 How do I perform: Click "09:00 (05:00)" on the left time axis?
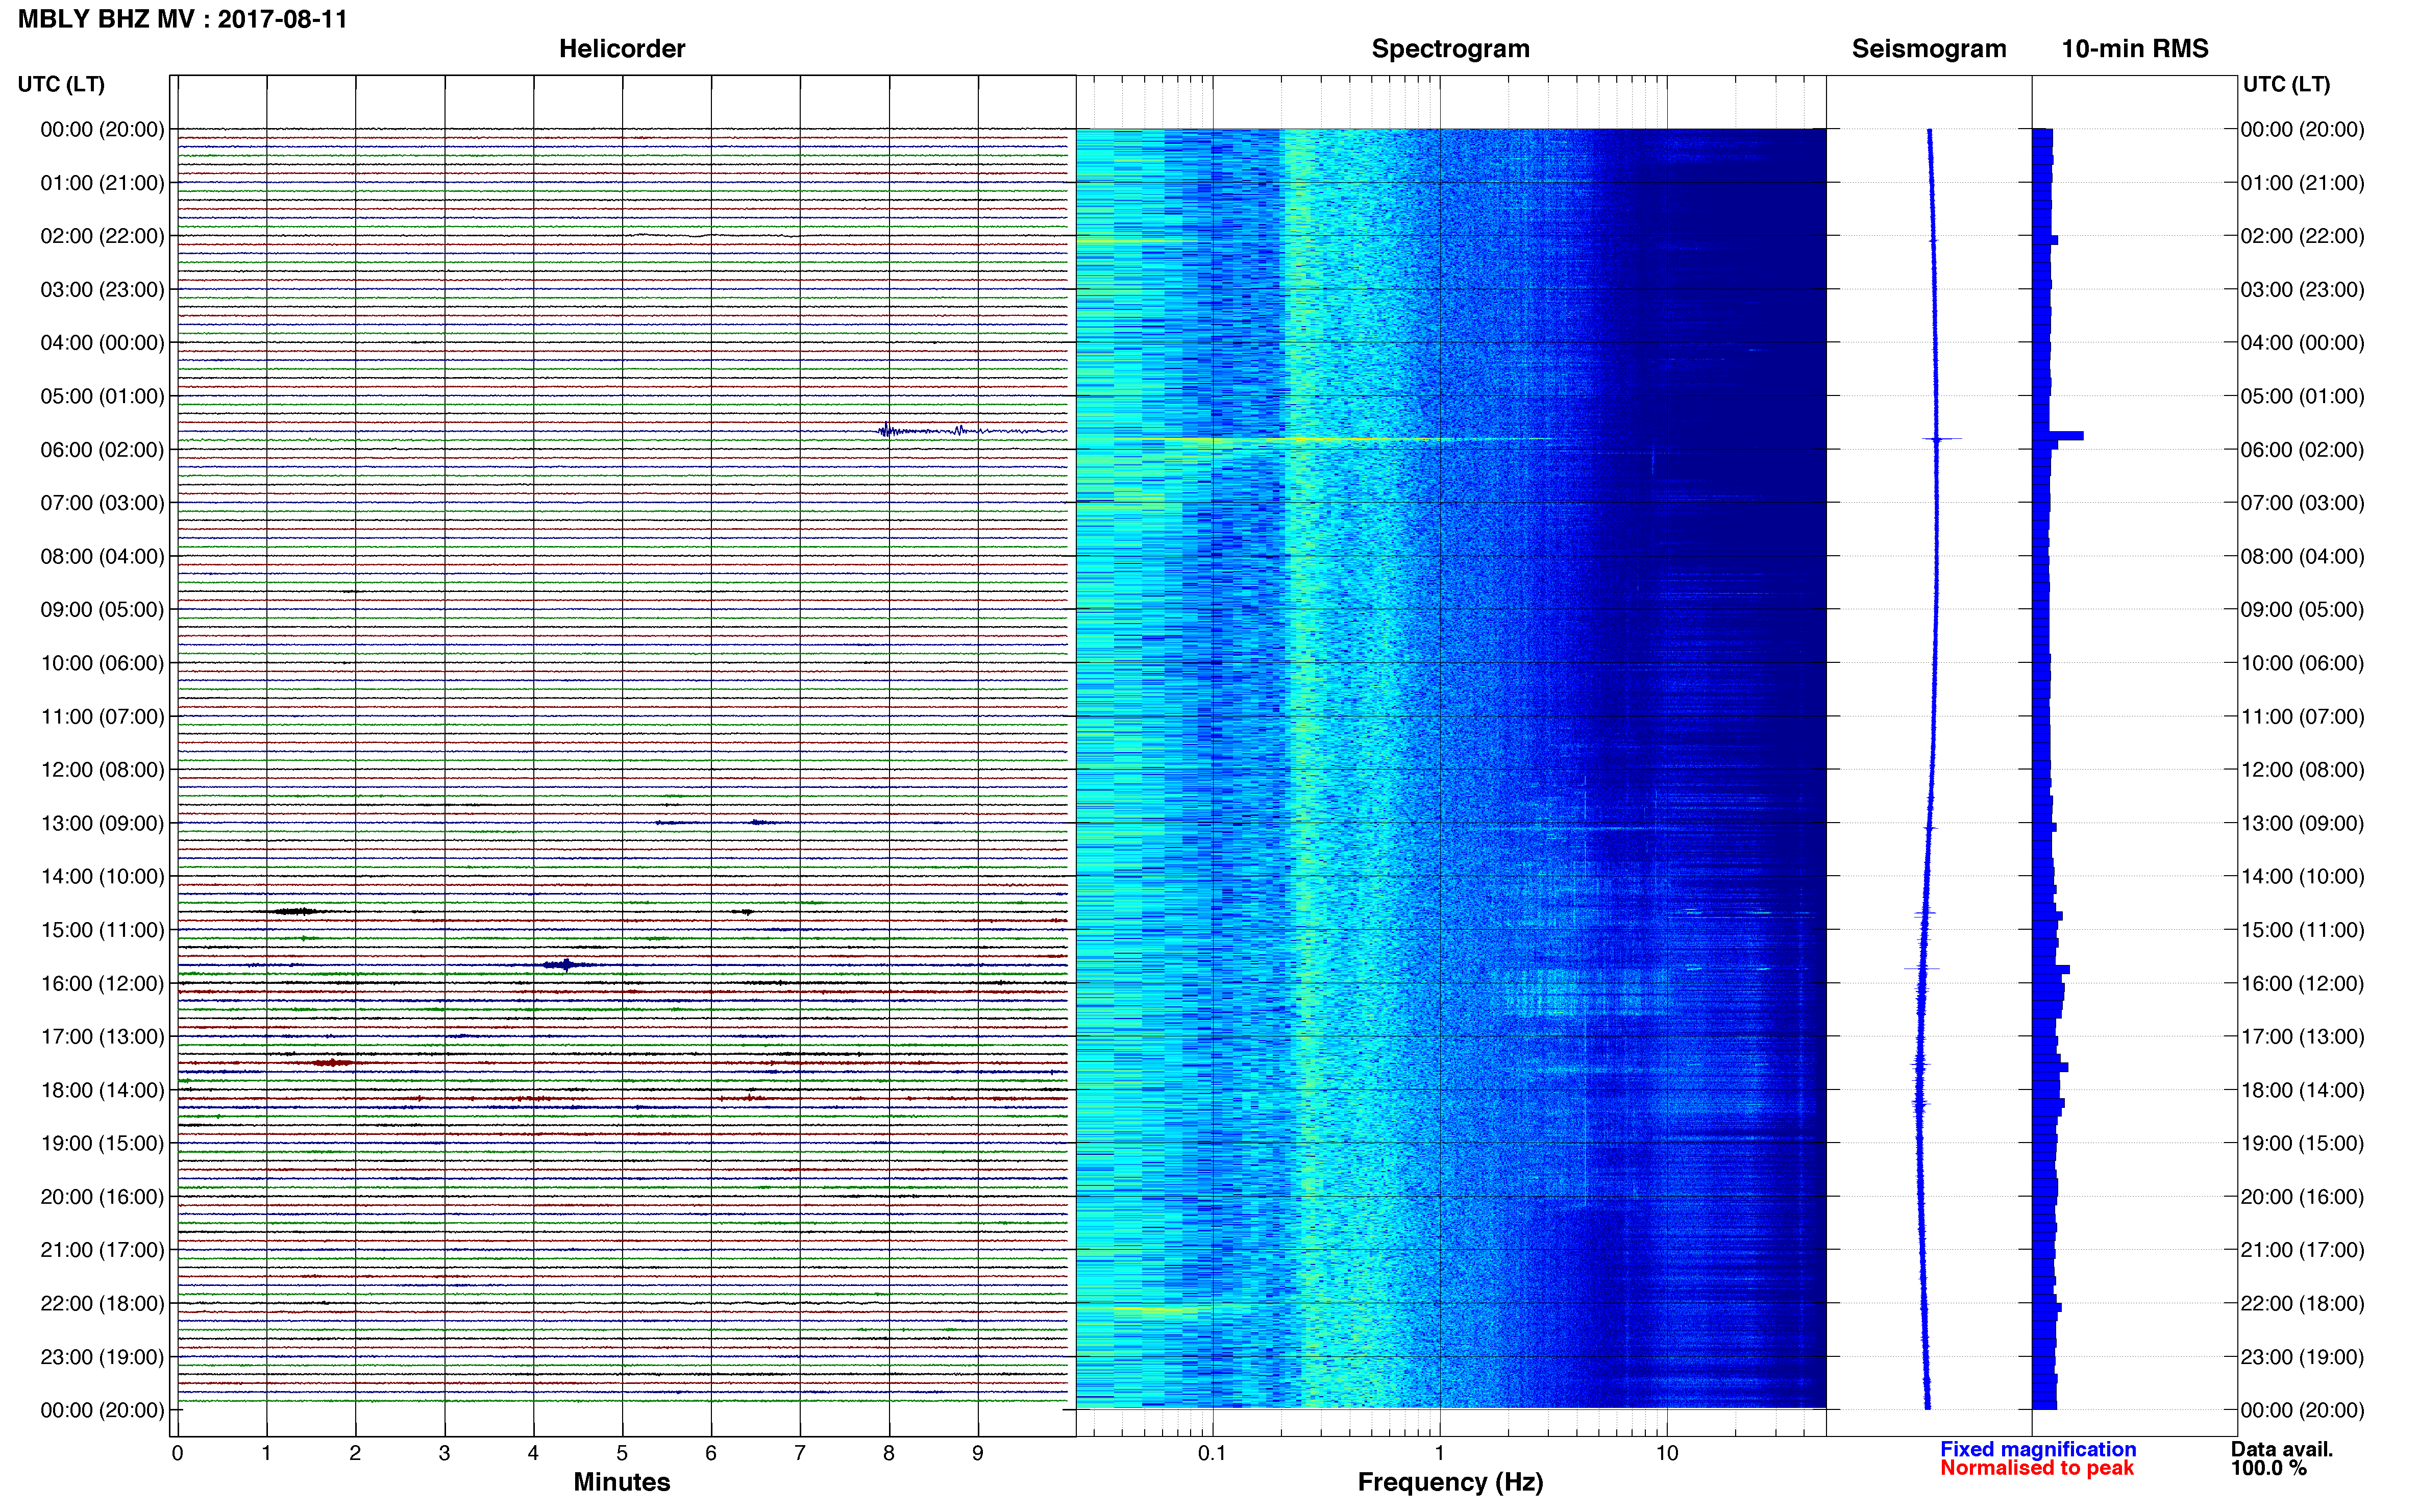102,610
